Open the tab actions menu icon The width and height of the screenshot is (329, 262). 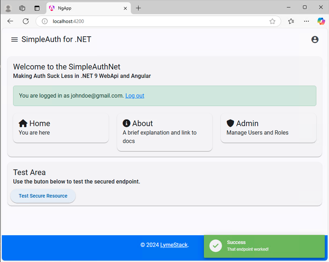(37, 8)
